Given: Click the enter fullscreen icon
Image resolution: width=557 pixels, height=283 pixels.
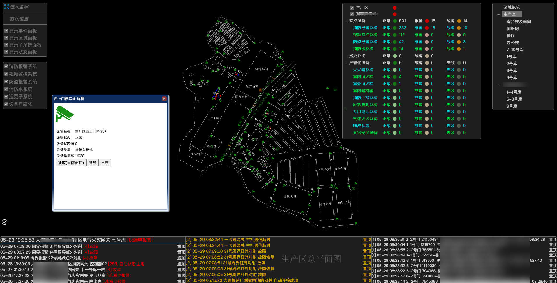Looking at the screenshot, I should coord(7,7).
